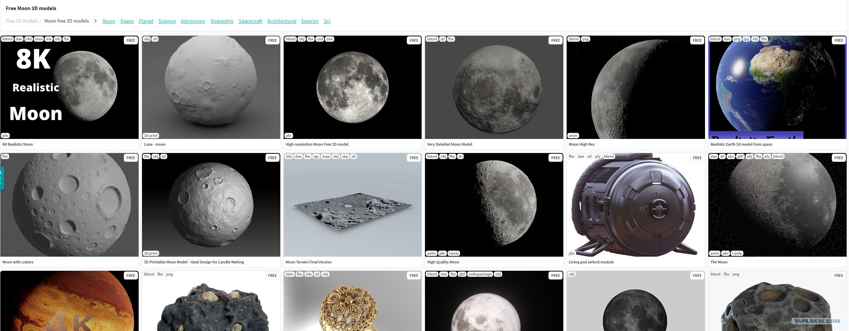The image size is (849, 331).
Task: Click FREE badge on Living pod airlock card
Action: click(x=697, y=158)
